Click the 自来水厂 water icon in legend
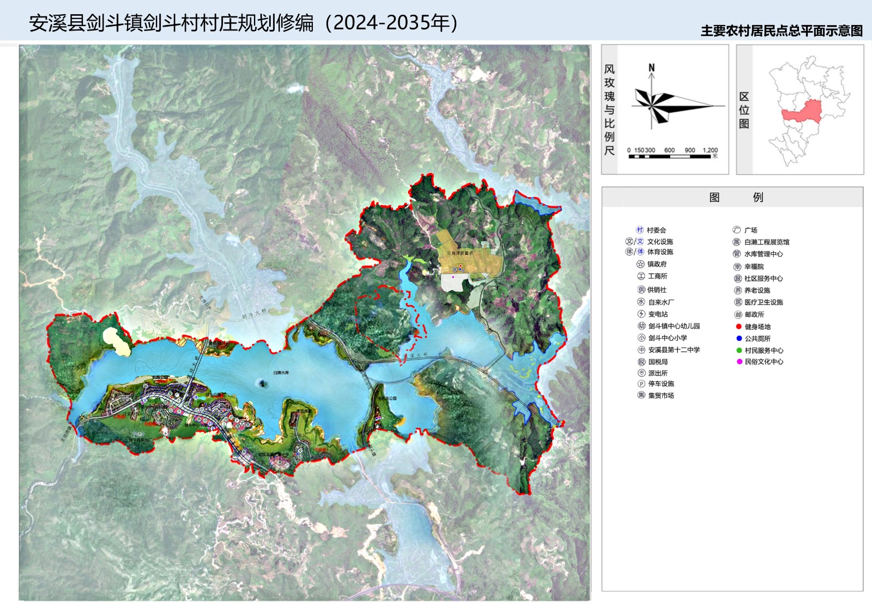 641,302
